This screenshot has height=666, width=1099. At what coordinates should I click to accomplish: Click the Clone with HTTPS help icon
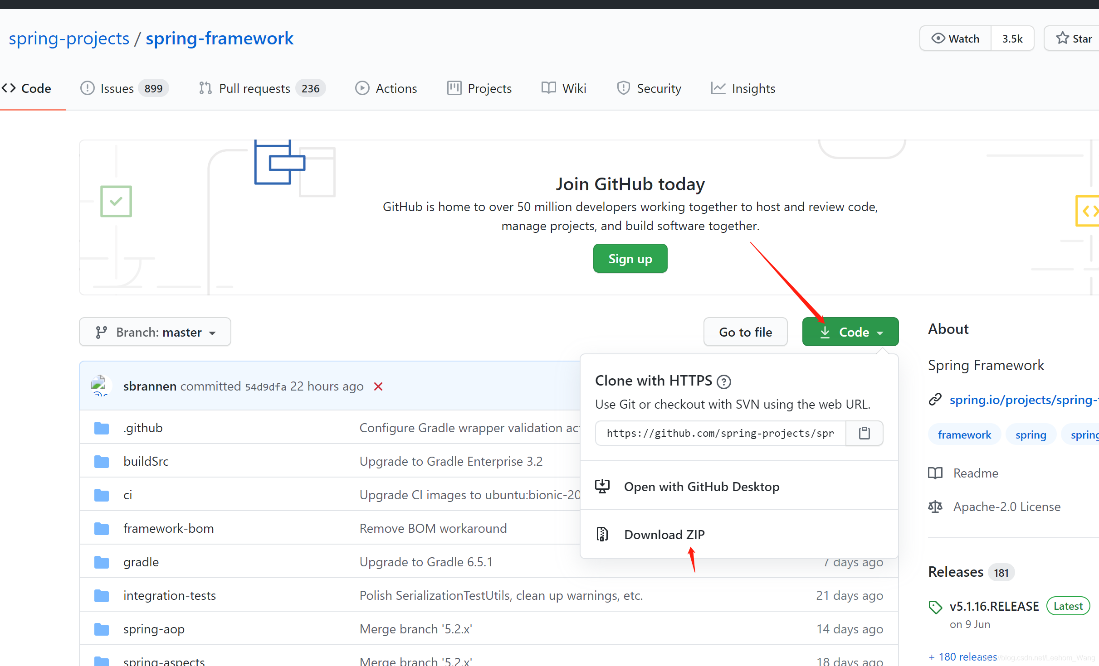[x=723, y=382]
